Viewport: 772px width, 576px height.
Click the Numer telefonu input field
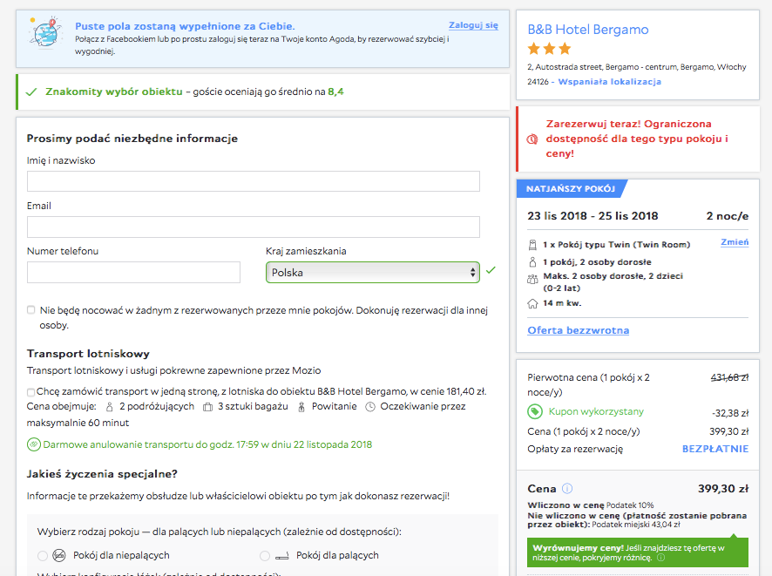(133, 272)
